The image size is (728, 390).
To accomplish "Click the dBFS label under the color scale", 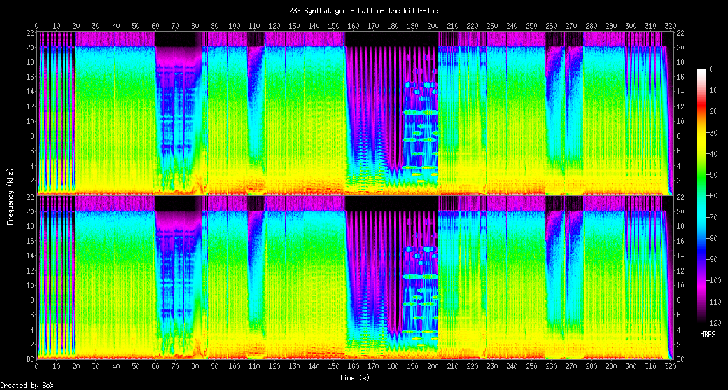I will [708, 335].
